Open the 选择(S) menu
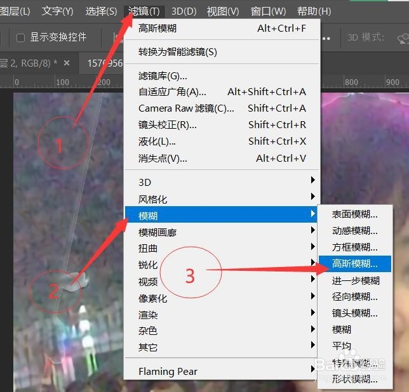Image resolution: width=409 pixels, height=392 pixels. click(101, 11)
